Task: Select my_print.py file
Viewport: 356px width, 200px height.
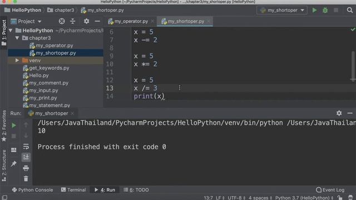Action: [x=43, y=98]
